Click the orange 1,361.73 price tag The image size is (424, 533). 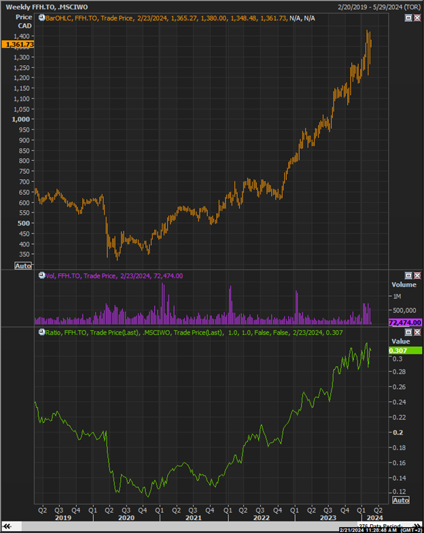click(18, 45)
